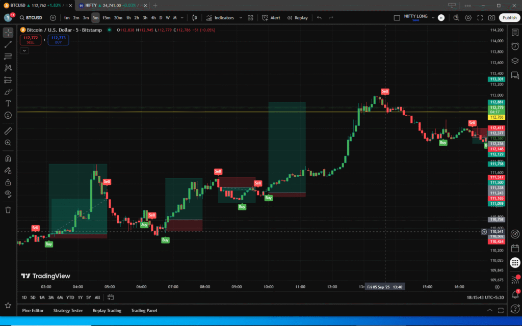Toggle magnet mode on

8,158
